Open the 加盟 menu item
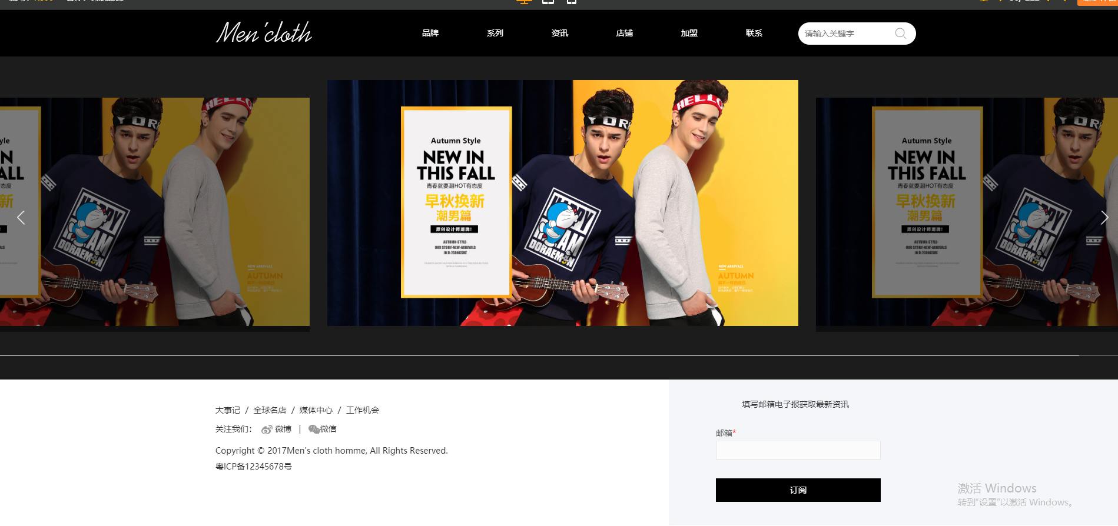 tap(689, 33)
